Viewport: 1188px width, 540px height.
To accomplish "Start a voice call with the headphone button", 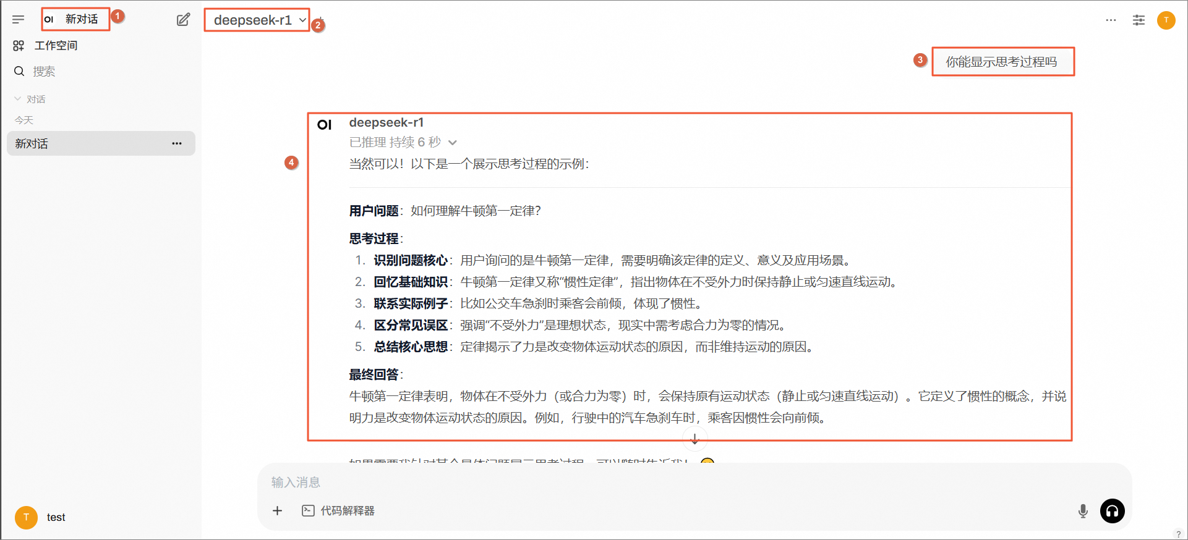I will 1112,511.
